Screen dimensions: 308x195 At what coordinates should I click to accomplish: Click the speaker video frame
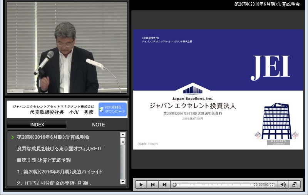tap(67, 47)
